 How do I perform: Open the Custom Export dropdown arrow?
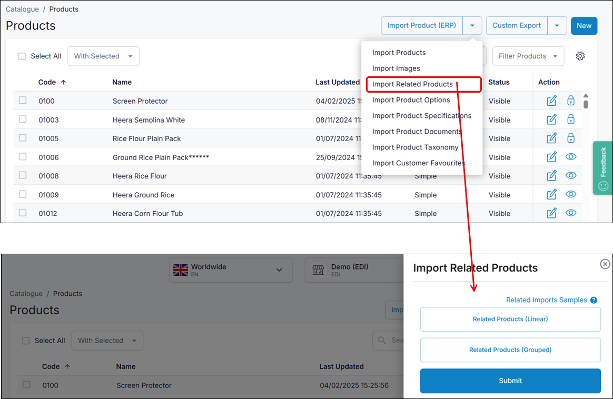(557, 25)
